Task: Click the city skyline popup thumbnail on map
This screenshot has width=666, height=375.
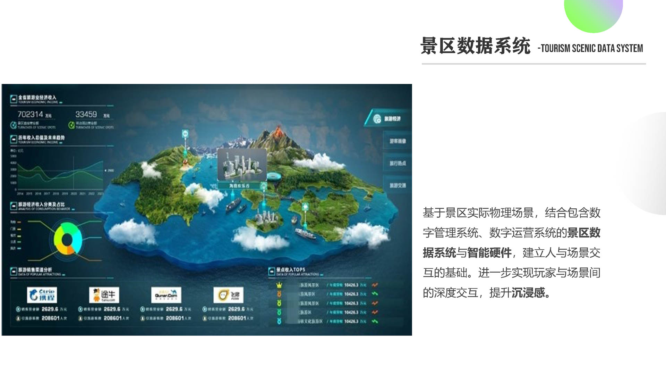Action: click(x=242, y=165)
